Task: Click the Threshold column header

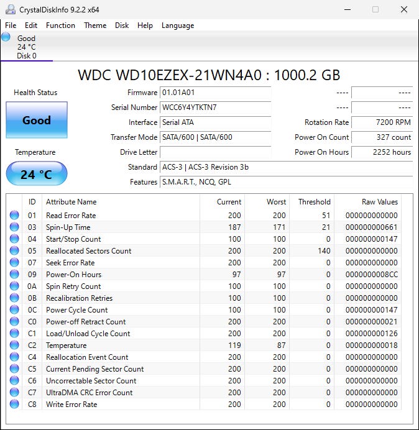Action: pos(311,202)
